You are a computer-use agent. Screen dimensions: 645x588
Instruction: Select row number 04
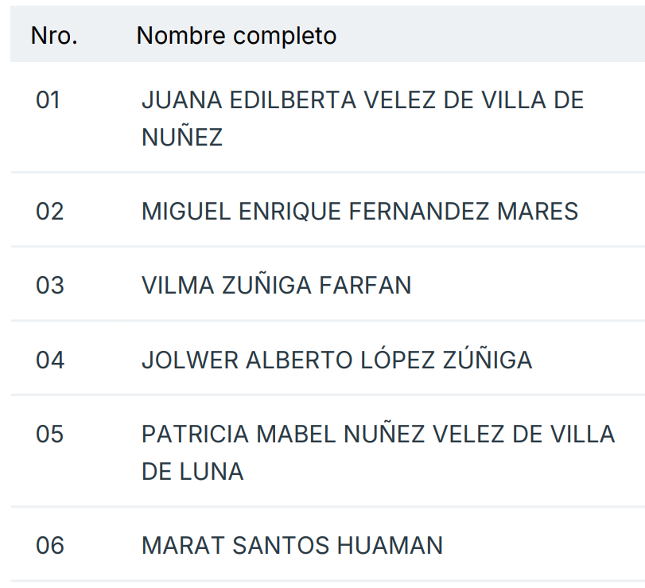click(x=49, y=360)
